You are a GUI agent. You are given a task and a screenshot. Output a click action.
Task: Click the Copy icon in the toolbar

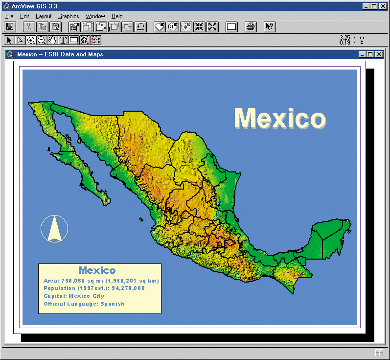tap(42, 26)
